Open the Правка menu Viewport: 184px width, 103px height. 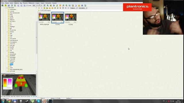7,3
